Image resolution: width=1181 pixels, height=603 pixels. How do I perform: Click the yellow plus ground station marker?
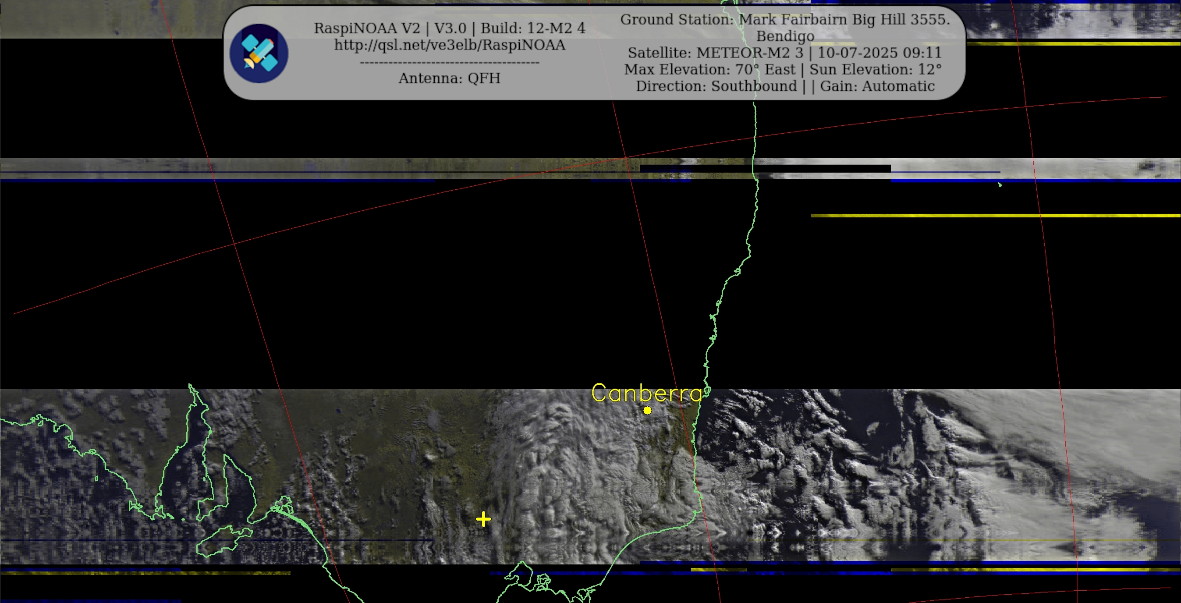[483, 519]
